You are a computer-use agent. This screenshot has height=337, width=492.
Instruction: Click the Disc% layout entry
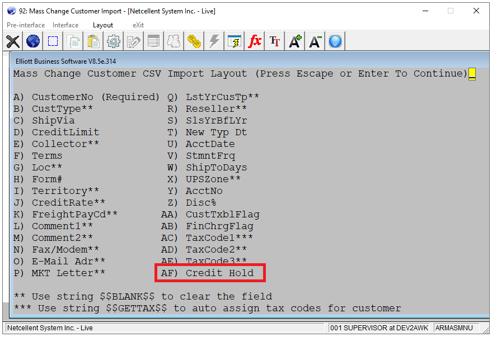(192, 203)
